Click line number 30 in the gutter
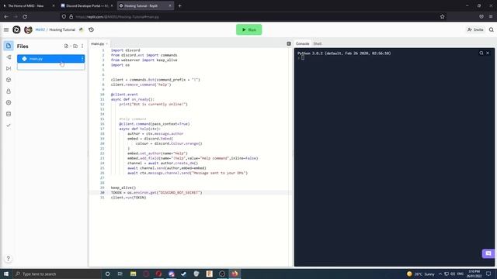The width and height of the screenshot is (497, 279). tap(102, 193)
